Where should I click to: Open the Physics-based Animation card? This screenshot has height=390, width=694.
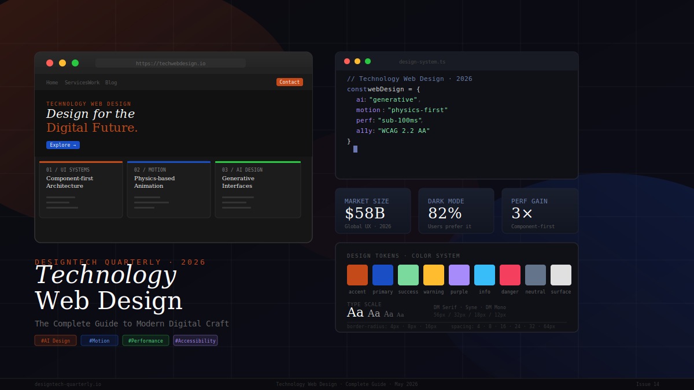[x=169, y=190]
